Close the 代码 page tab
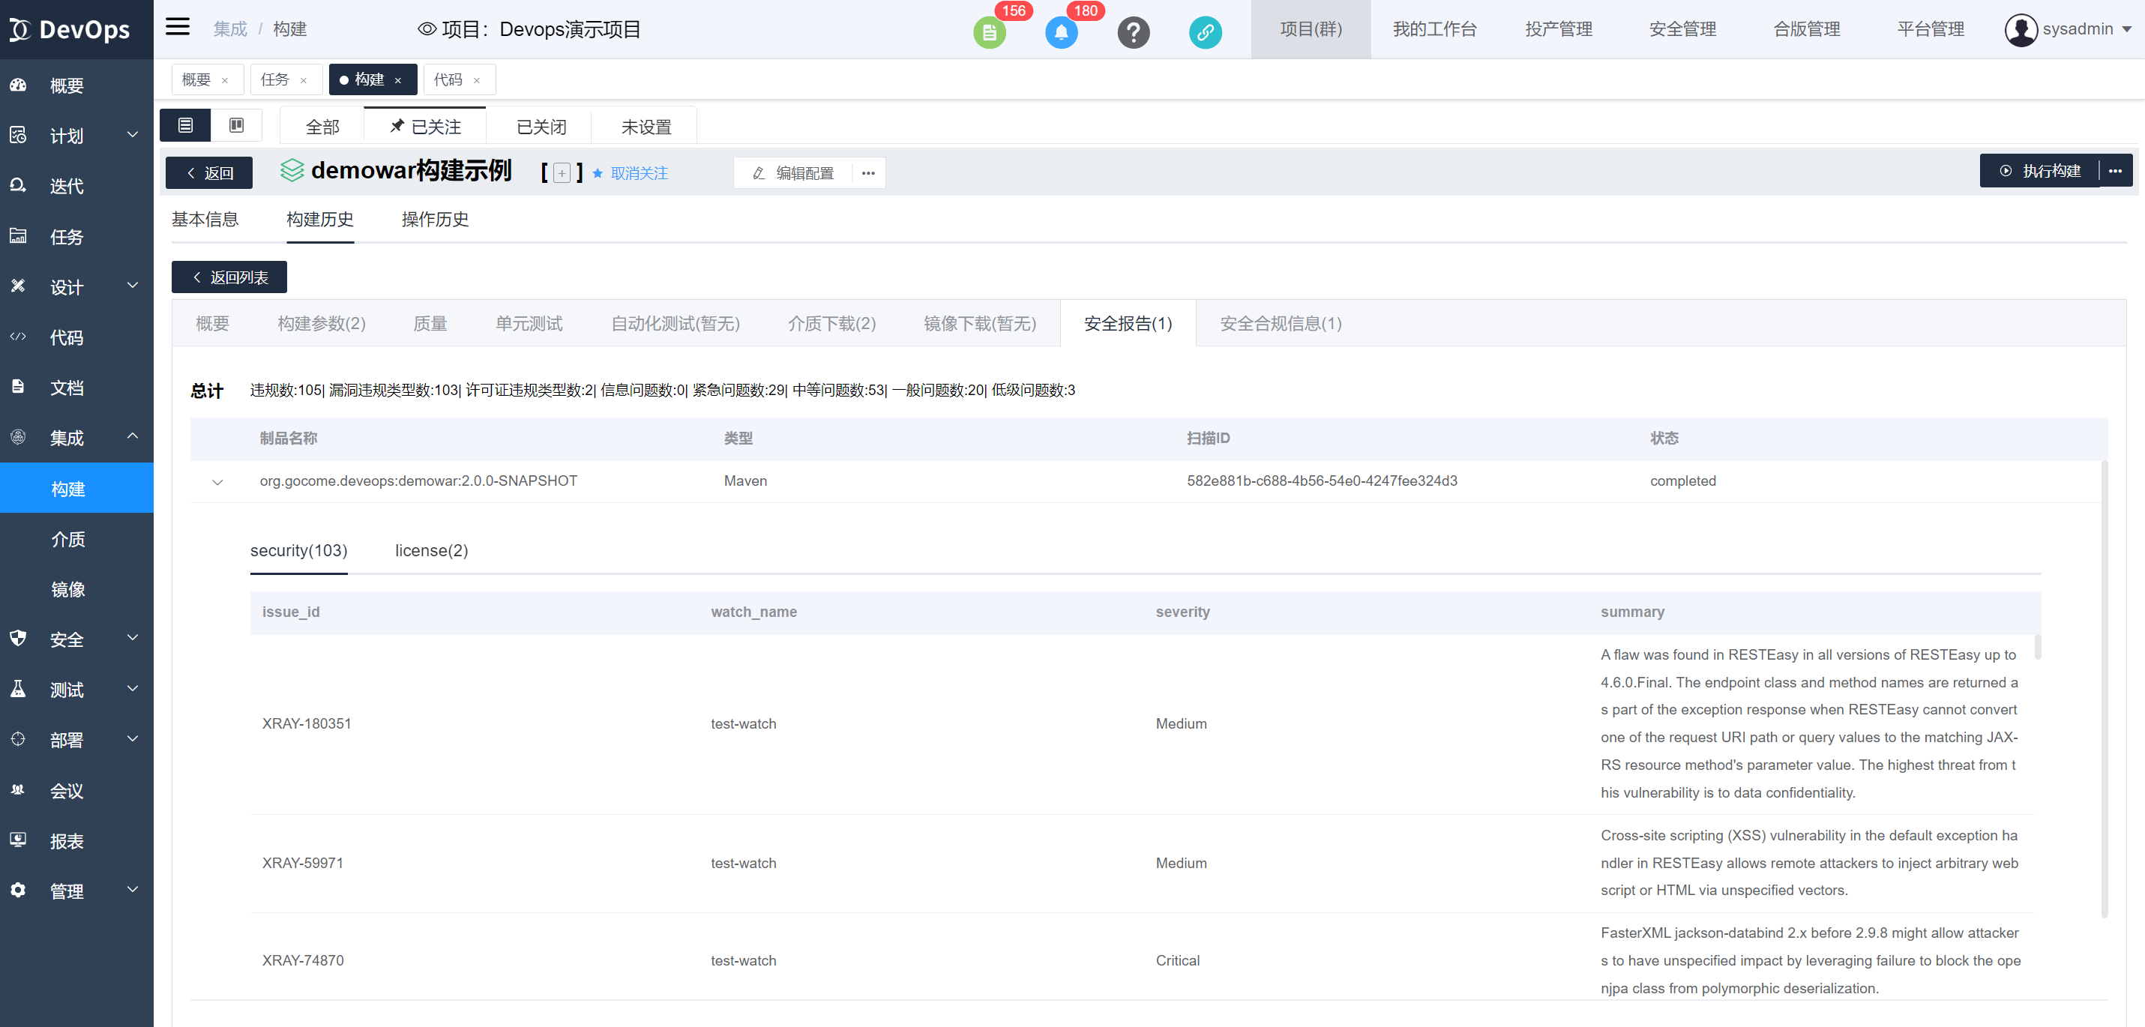The image size is (2145, 1027). [x=476, y=81]
